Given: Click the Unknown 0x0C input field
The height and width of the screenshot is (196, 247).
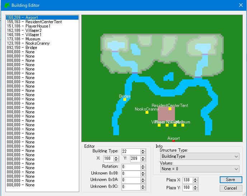Looking at the screenshot, I should click(131, 187).
